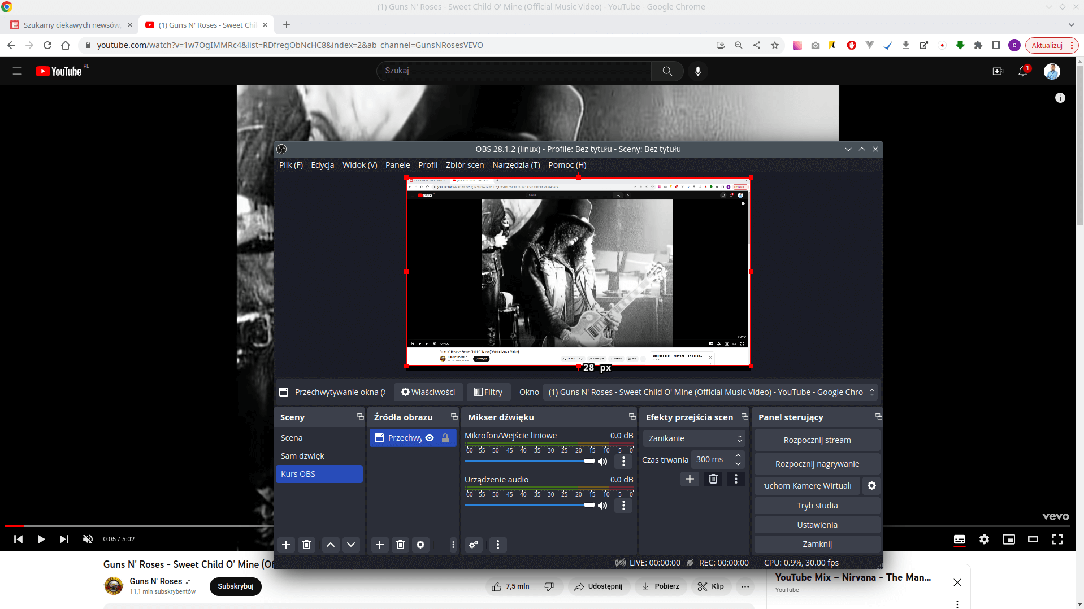Delete selected source with trash icon
The width and height of the screenshot is (1084, 609).
point(400,545)
